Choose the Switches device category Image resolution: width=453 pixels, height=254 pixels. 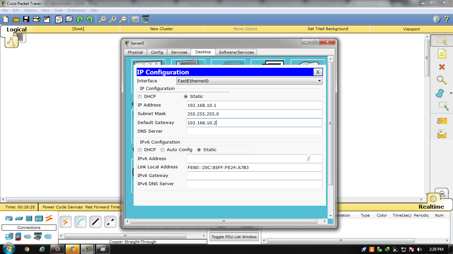[19, 218]
